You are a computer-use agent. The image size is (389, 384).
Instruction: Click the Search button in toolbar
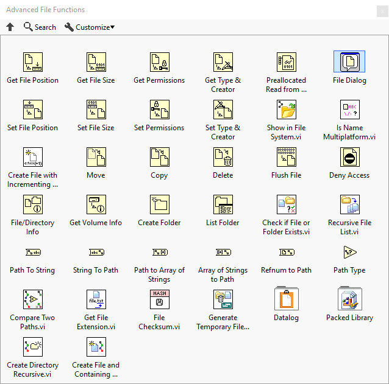[x=40, y=27]
